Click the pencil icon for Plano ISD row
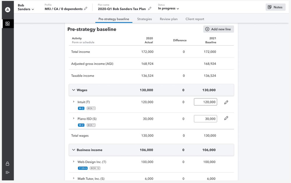 pos(226,118)
